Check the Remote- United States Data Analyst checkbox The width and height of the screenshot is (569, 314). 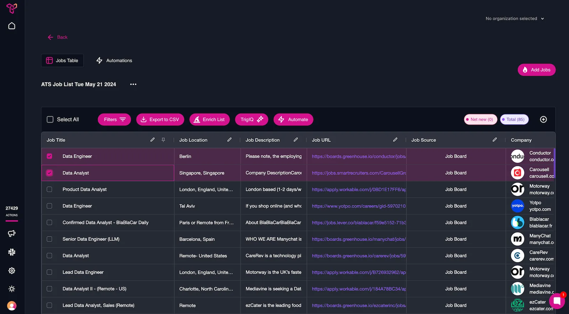tap(49, 256)
